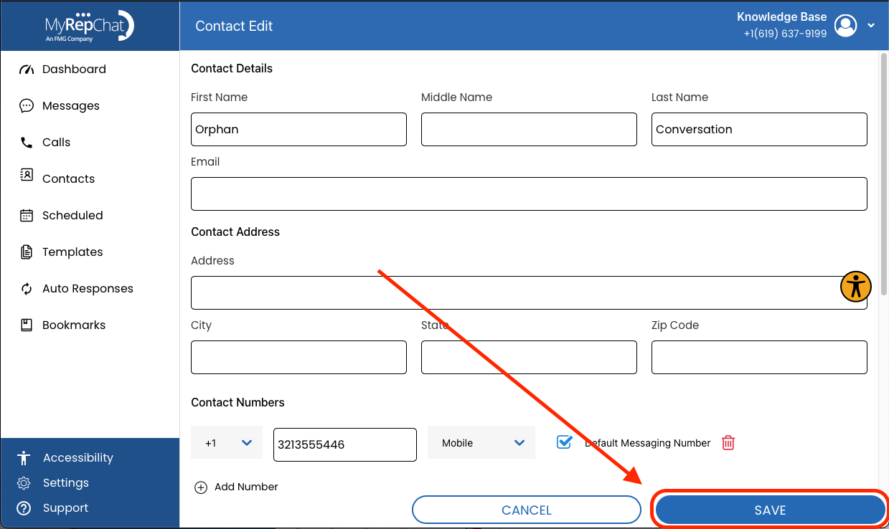Viewport: 889px width, 529px height.
Task: Click the Knowledge Base account name
Action: point(782,17)
